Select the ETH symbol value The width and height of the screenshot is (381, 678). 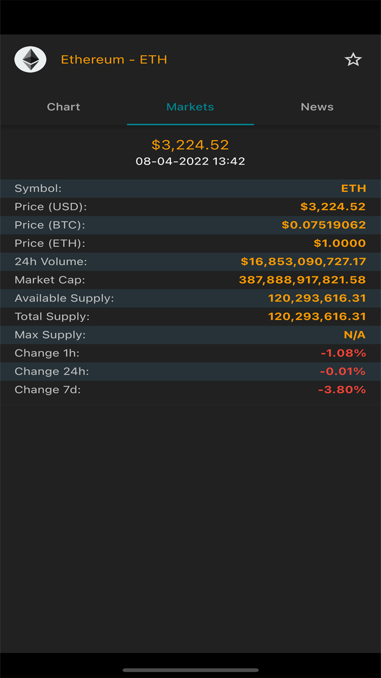(x=354, y=188)
